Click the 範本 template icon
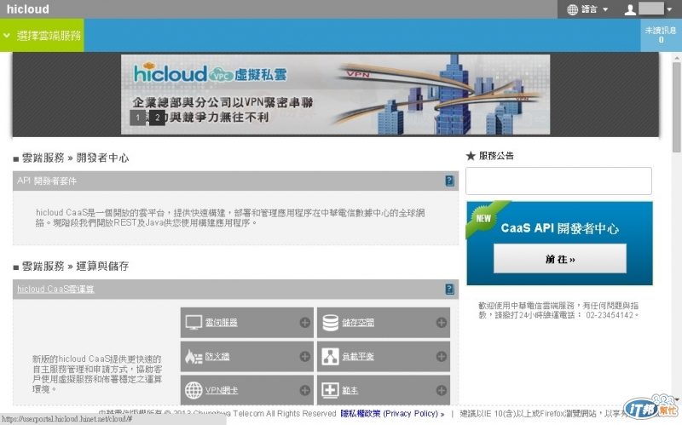 pos(330,390)
